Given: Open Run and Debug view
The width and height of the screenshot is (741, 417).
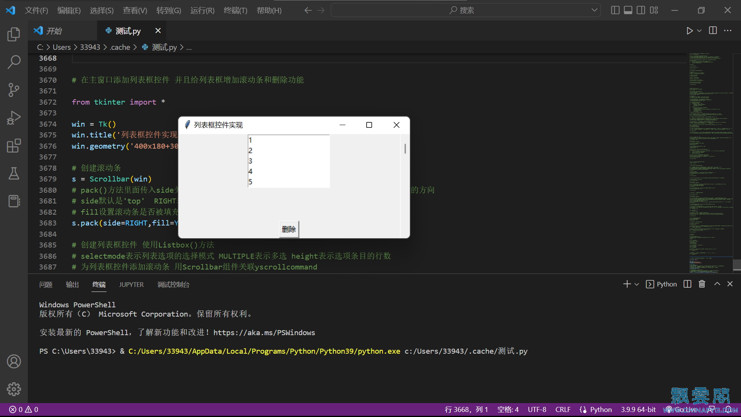Looking at the screenshot, I should click(14, 118).
